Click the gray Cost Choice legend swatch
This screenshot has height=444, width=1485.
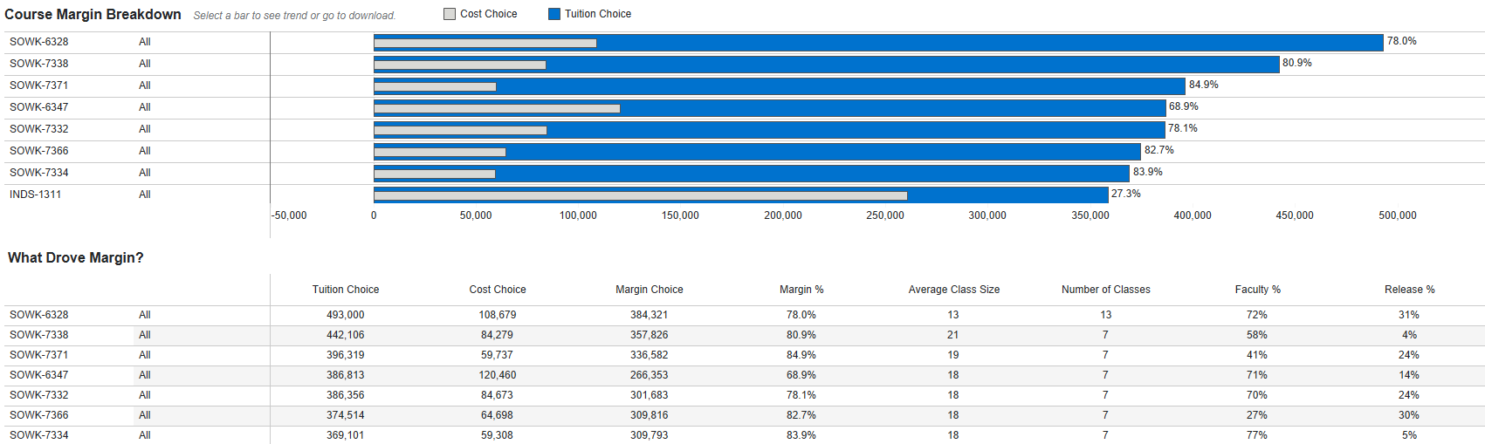pyautogui.click(x=450, y=14)
